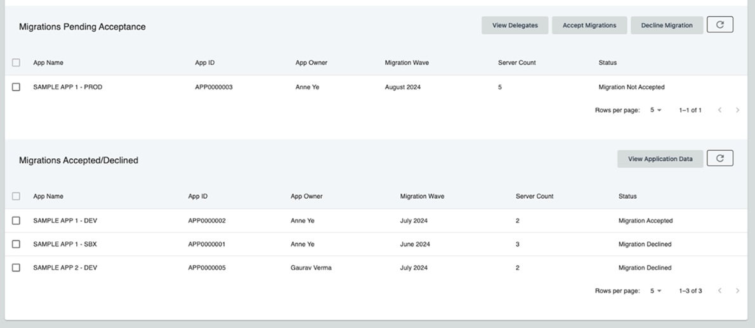Open View Application Data
Screen dimensions: 755x328
point(660,158)
